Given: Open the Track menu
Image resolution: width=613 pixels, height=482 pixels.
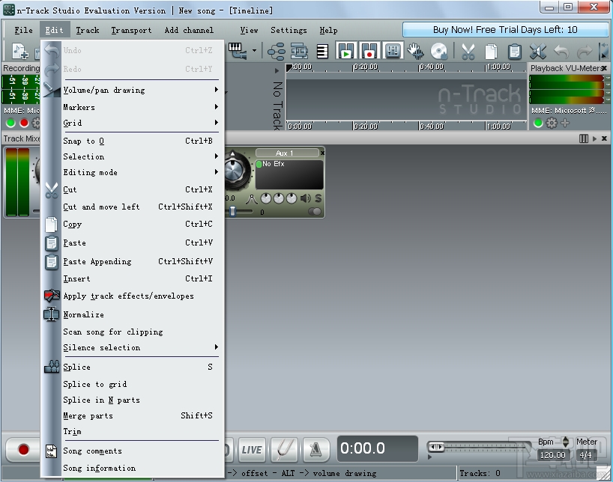Looking at the screenshot, I should click(88, 30).
